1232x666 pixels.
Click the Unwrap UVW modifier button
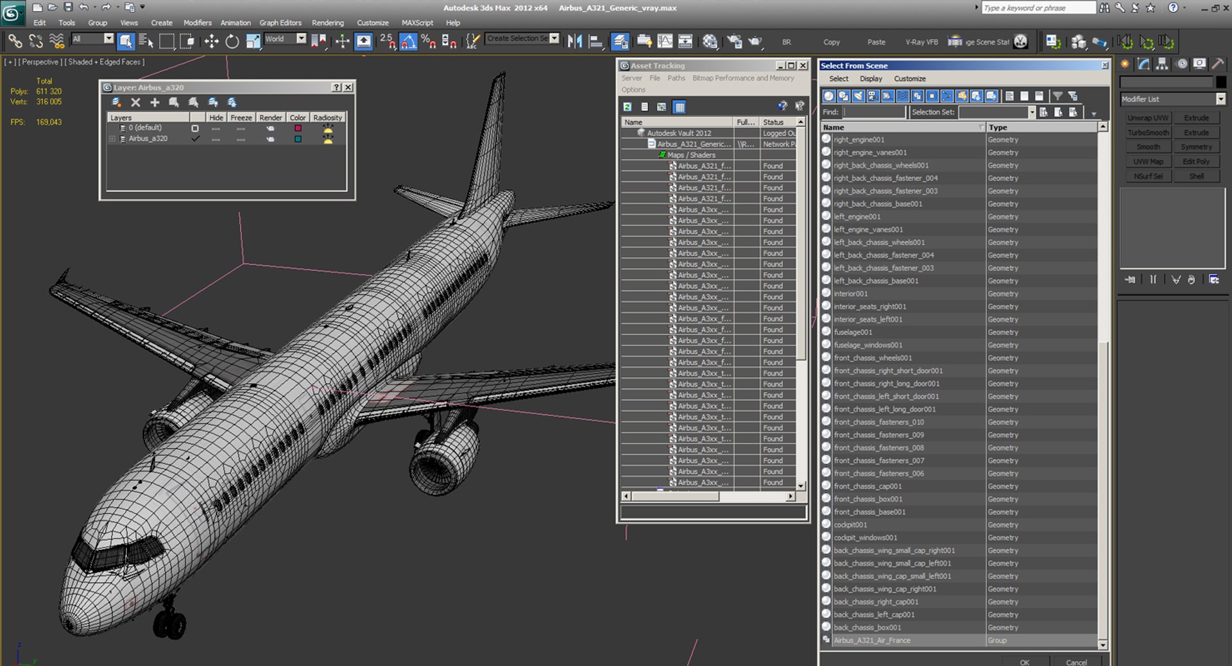(x=1148, y=118)
